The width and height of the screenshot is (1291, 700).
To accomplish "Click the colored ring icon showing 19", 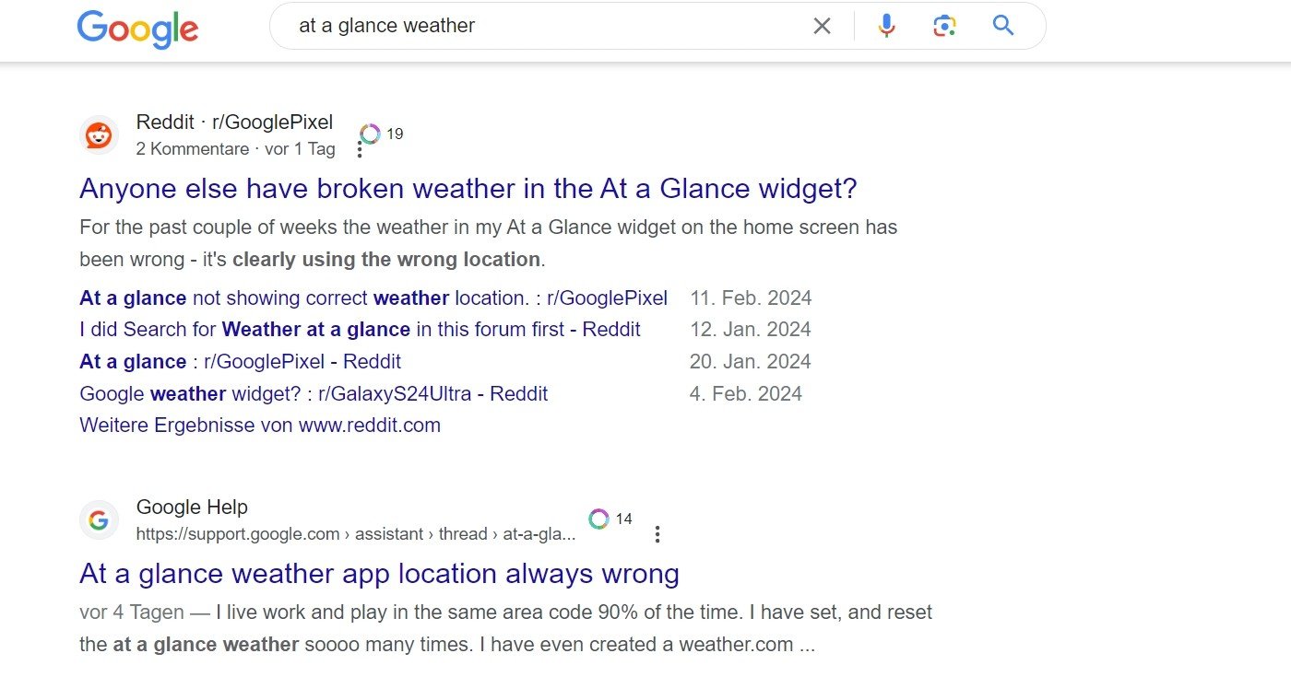I will tap(370, 134).
